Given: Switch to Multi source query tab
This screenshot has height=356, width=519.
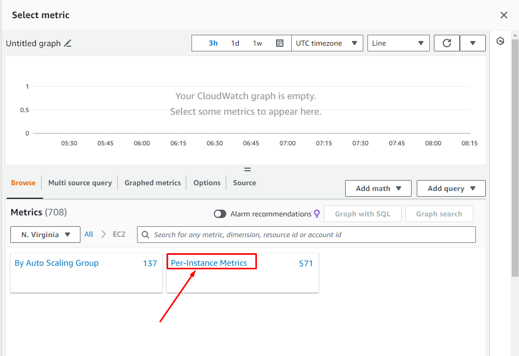Looking at the screenshot, I should (80, 183).
